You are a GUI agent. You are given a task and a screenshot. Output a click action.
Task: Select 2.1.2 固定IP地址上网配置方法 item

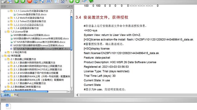tap(38, 66)
